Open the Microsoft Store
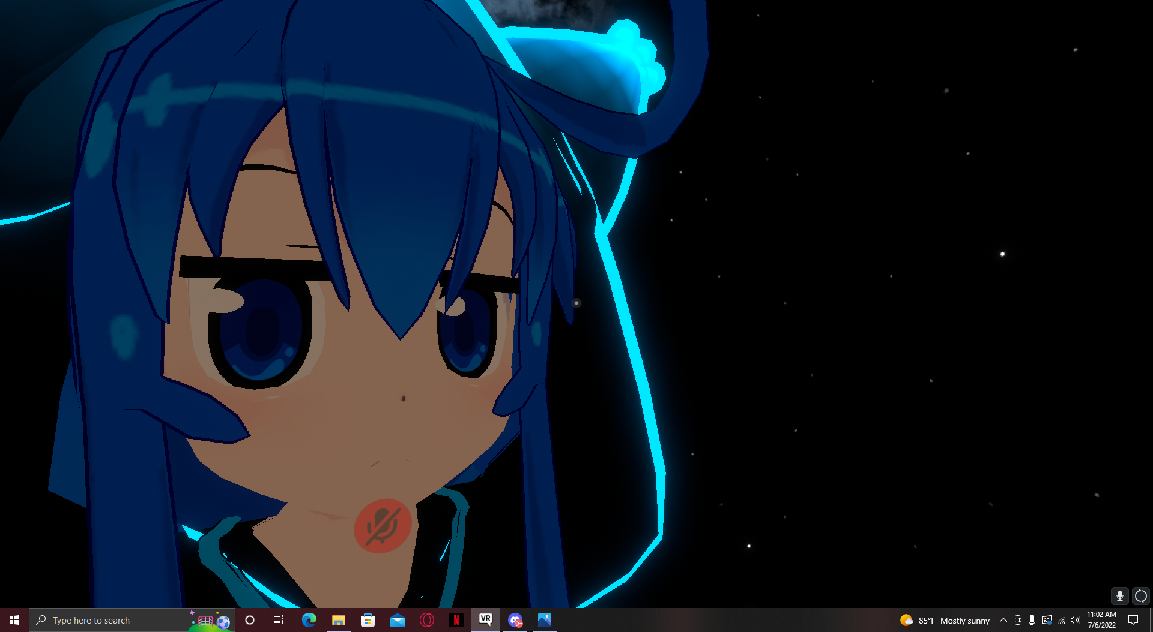Image resolution: width=1153 pixels, height=632 pixels. [368, 620]
